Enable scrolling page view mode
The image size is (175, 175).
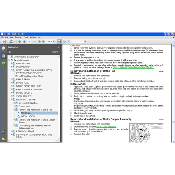[x=59, y=41]
